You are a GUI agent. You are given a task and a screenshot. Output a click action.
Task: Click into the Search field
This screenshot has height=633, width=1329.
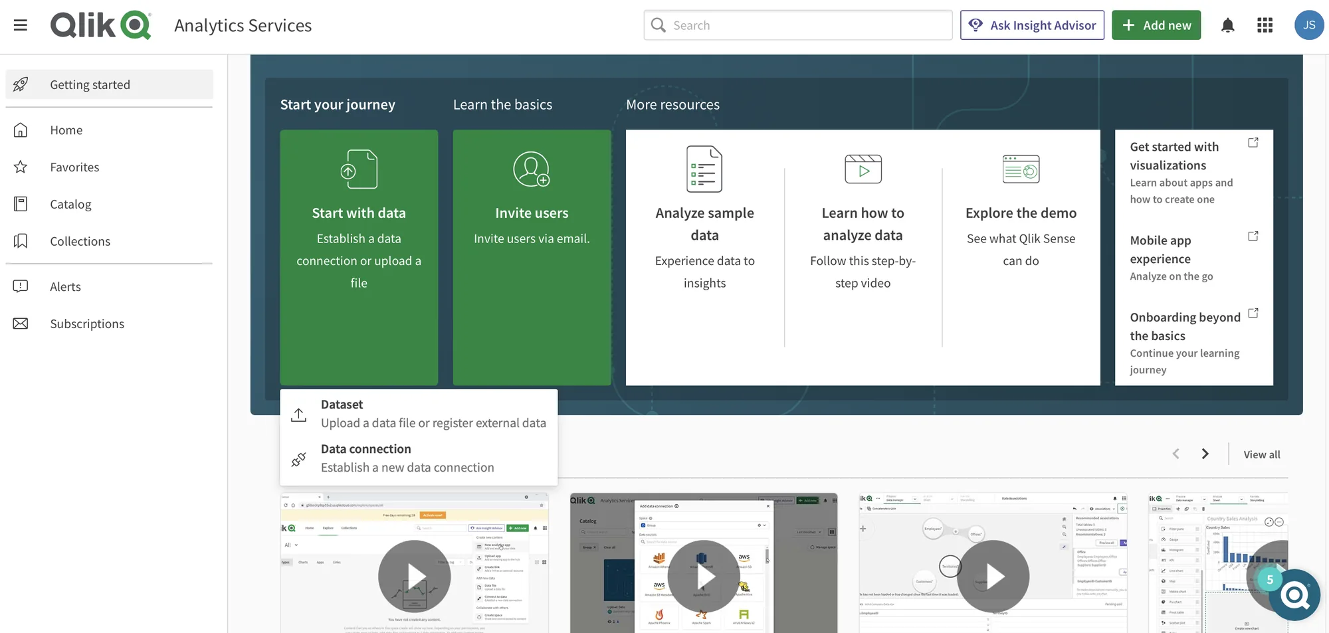[x=797, y=25]
